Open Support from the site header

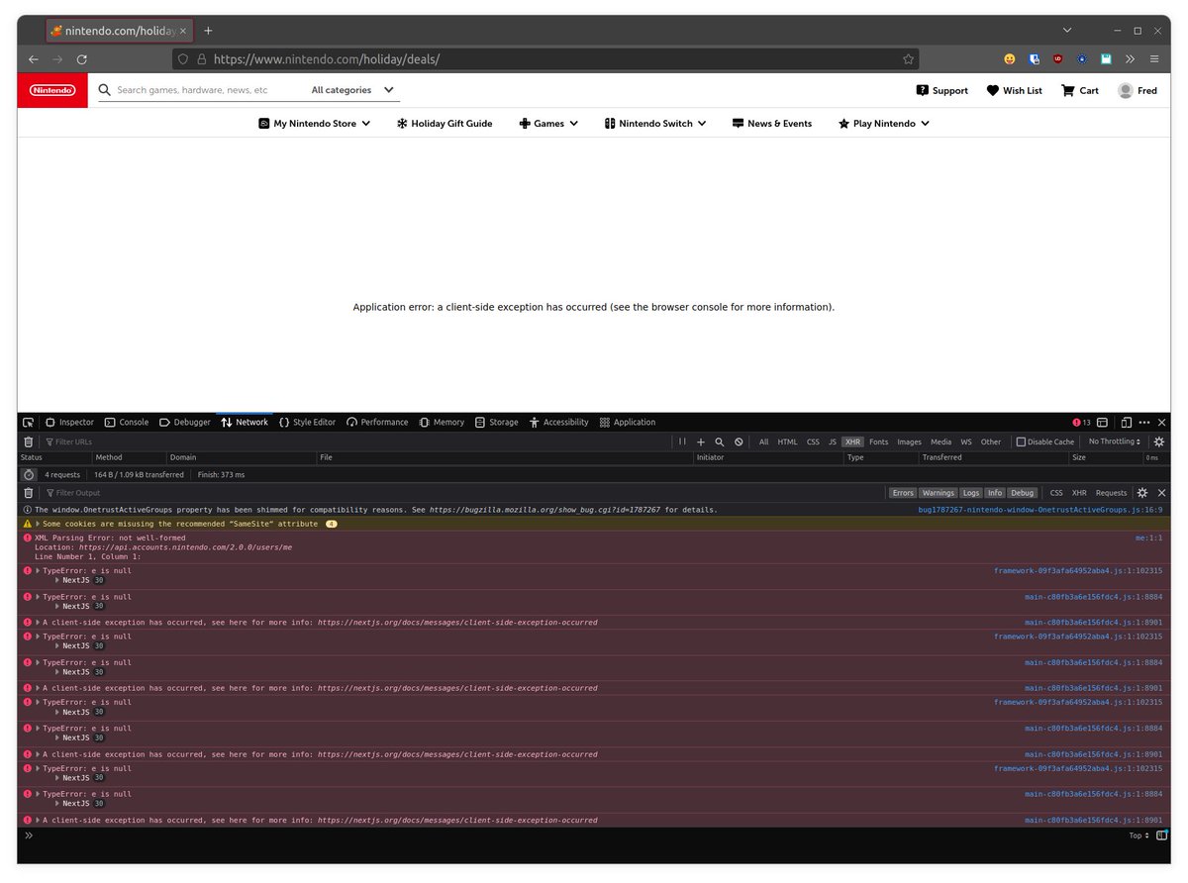click(942, 90)
